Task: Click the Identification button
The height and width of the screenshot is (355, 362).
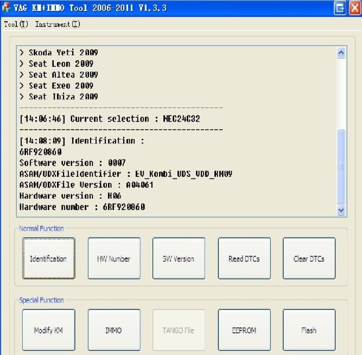Action: [x=49, y=258]
